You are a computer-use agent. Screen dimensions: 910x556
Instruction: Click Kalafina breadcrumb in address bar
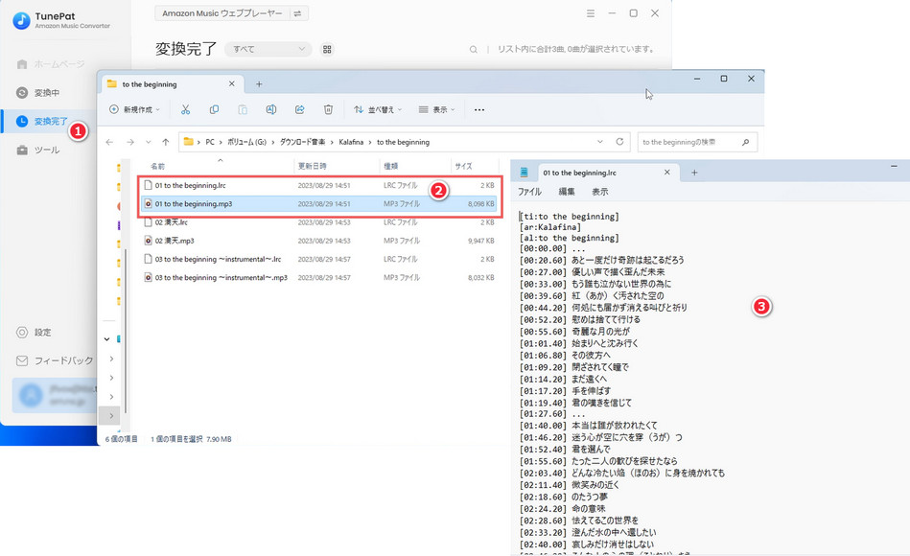(351, 142)
